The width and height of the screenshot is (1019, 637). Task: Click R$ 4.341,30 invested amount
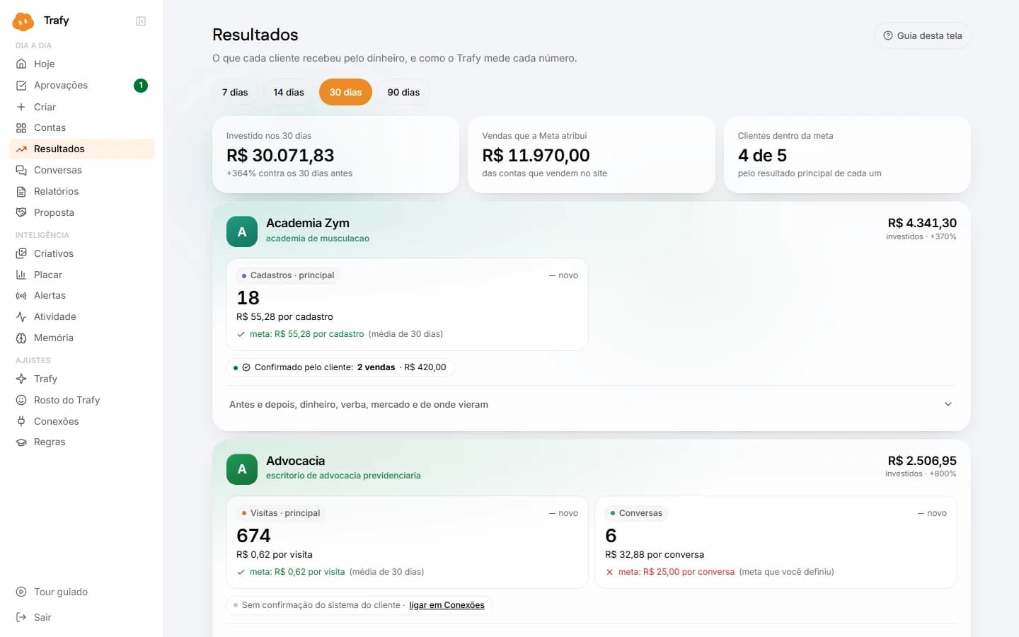(x=922, y=223)
